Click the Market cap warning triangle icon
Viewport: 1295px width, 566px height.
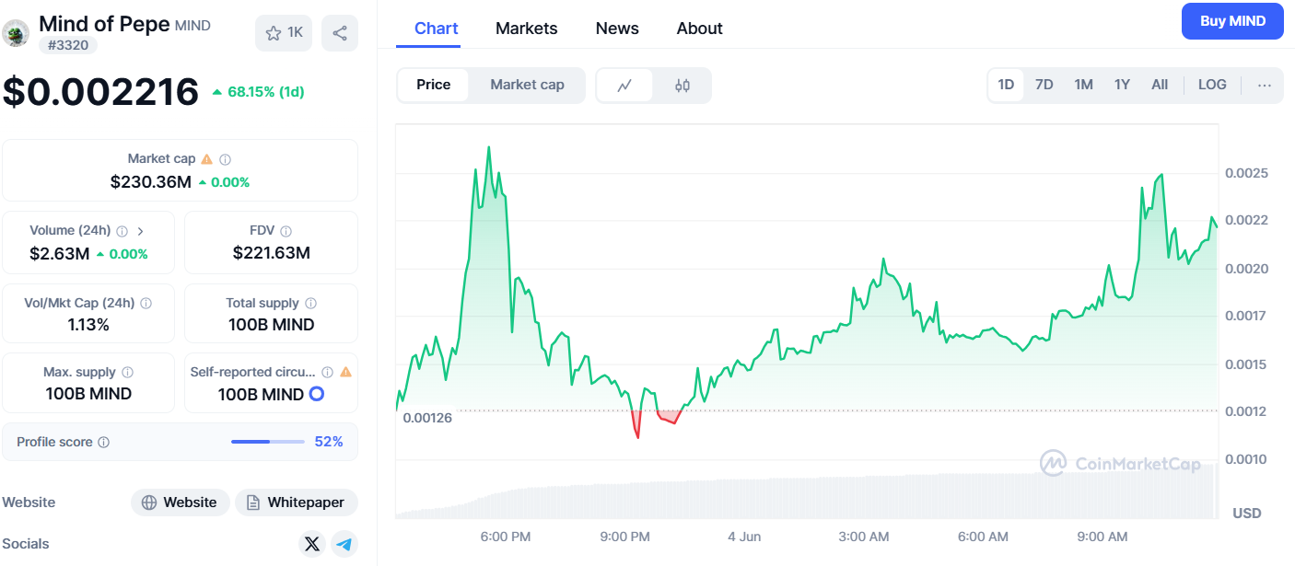tap(207, 159)
